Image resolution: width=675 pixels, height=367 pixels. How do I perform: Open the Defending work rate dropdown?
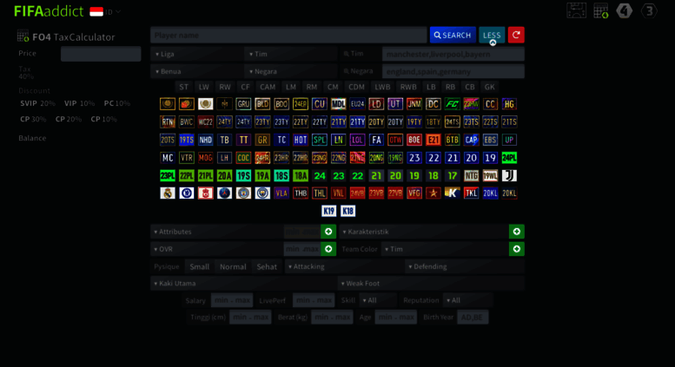[465, 266]
